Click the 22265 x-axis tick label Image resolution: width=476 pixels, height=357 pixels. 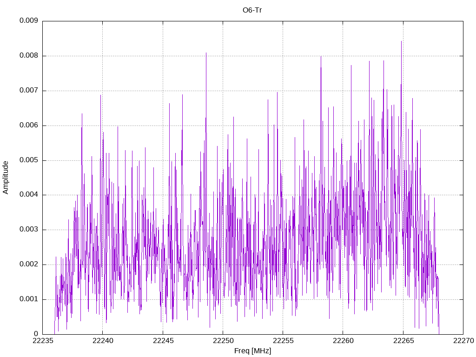(x=403, y=341)
